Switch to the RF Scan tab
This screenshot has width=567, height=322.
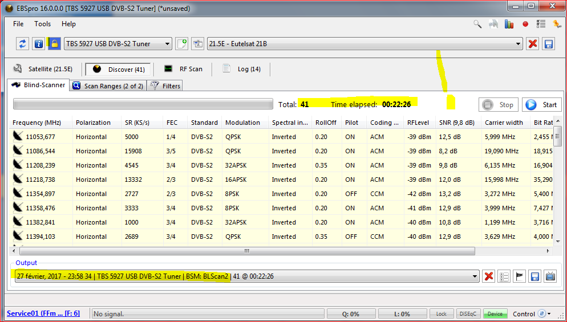point(184,69)
